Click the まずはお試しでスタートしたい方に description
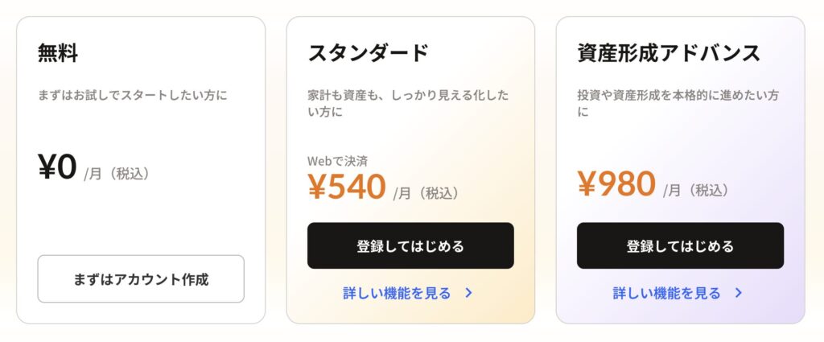Image resolution: width=824 pixels, height=342 pixels. tap(133, 95)
